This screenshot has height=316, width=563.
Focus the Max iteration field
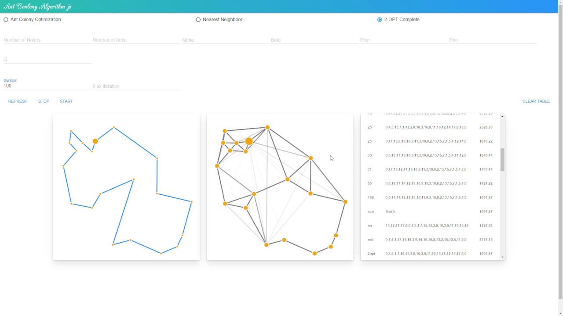pyautogui.click(x=136, y=86)
